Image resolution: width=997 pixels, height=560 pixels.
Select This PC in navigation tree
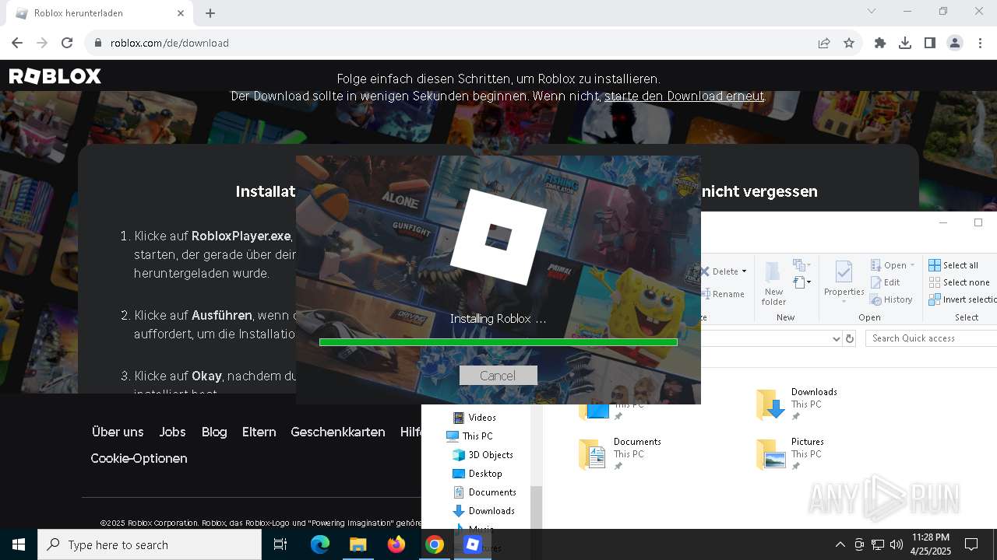[469, 436]
